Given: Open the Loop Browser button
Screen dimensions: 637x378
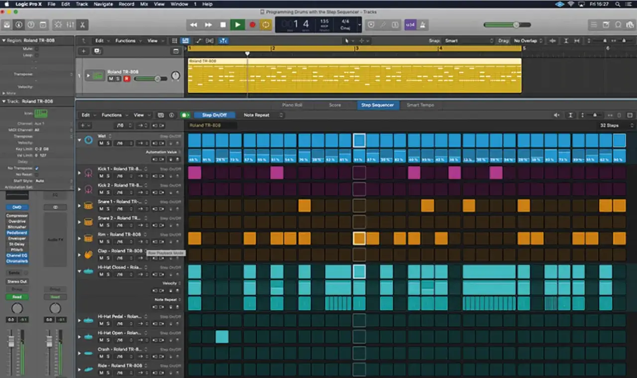Looking at the screenshot, I should 618,24.
